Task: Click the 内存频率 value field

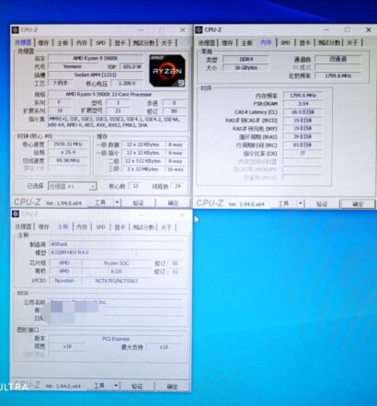Action: pyautogui.click(x=303, y=96)
